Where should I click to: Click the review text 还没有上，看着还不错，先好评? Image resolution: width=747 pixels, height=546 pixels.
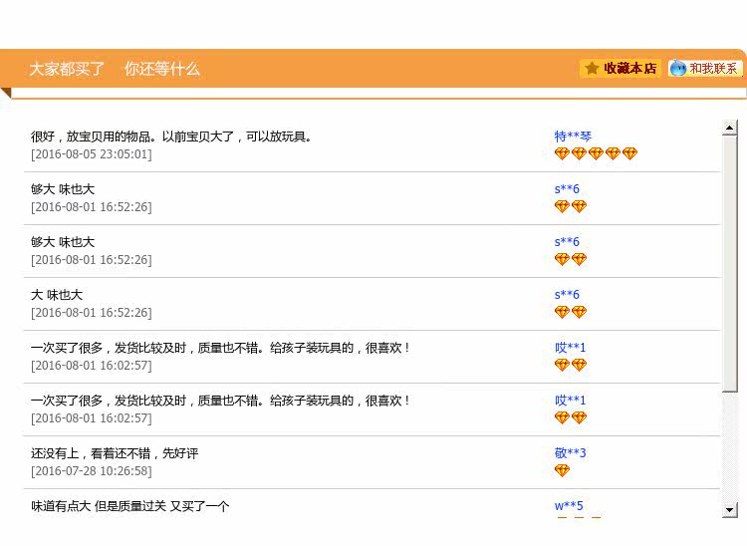115,453
